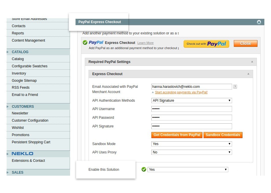Expand the CUSTOMERS section arrow

point(7,107)
